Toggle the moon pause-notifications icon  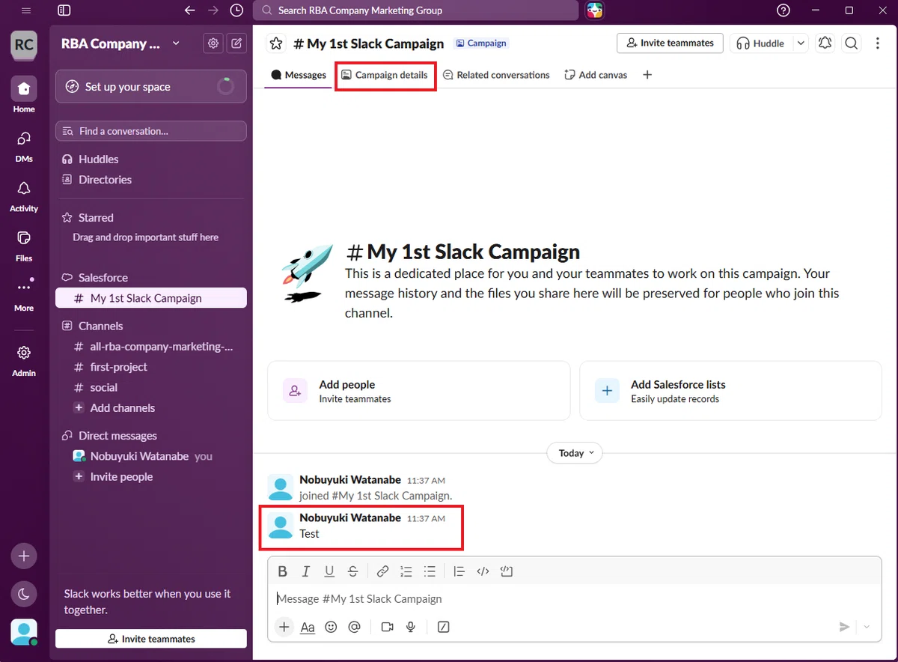click(24, 594)
